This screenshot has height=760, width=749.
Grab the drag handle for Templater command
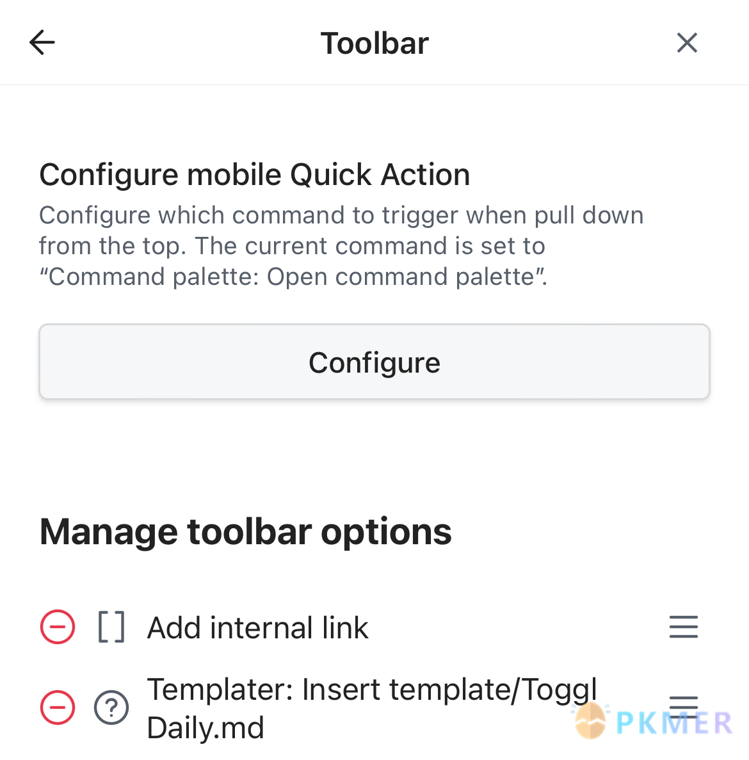pyautogui.click(x=684, y=707)
